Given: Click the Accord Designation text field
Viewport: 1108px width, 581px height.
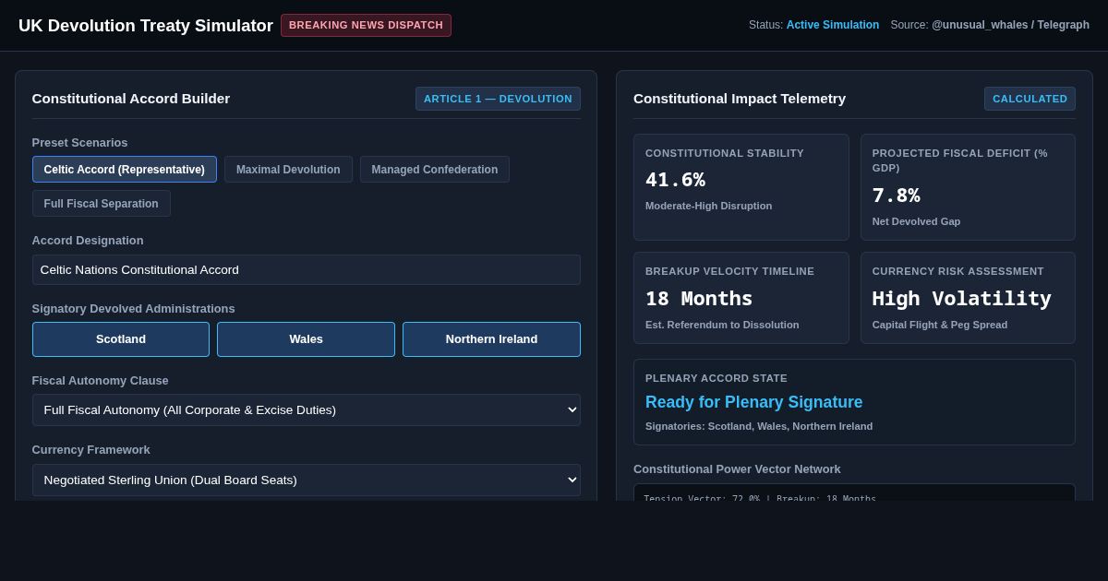Looking at the screenshot, I should (307, 270).
